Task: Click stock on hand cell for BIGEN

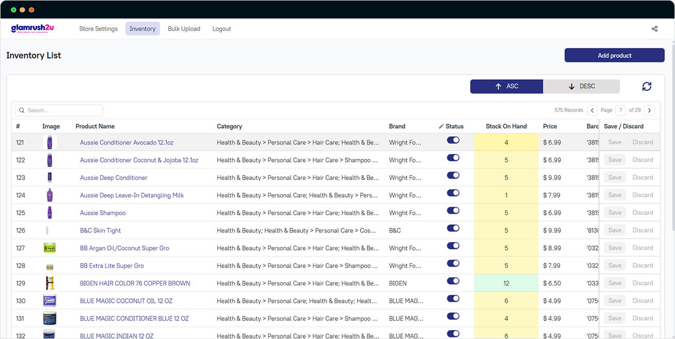Action: click(506, 283)
